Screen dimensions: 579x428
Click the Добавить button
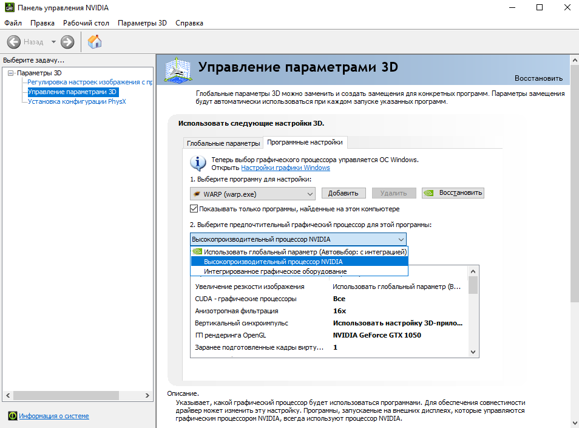click(x=344, y=193)
